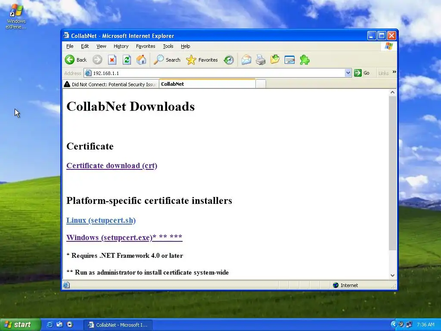This screenshot has height=331, width=441.
Task: Click the Windows flag logo in menu bar
Action: coord(389,46)
